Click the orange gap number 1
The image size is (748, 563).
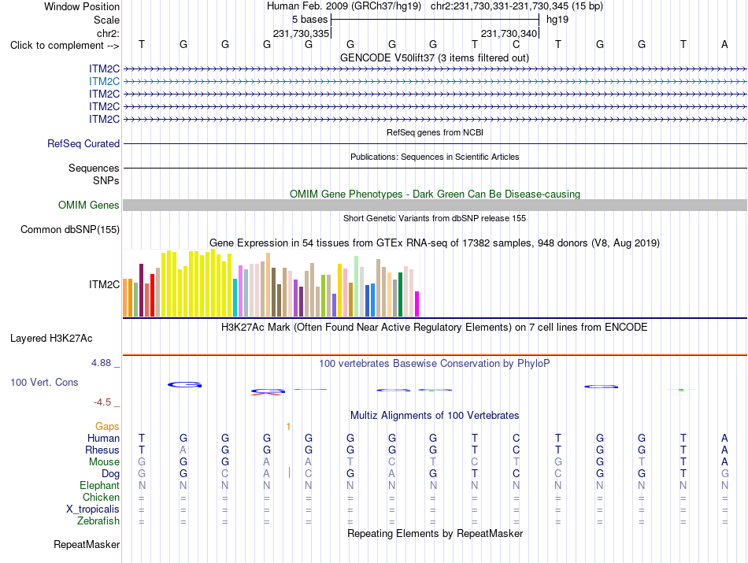[289, 427]
